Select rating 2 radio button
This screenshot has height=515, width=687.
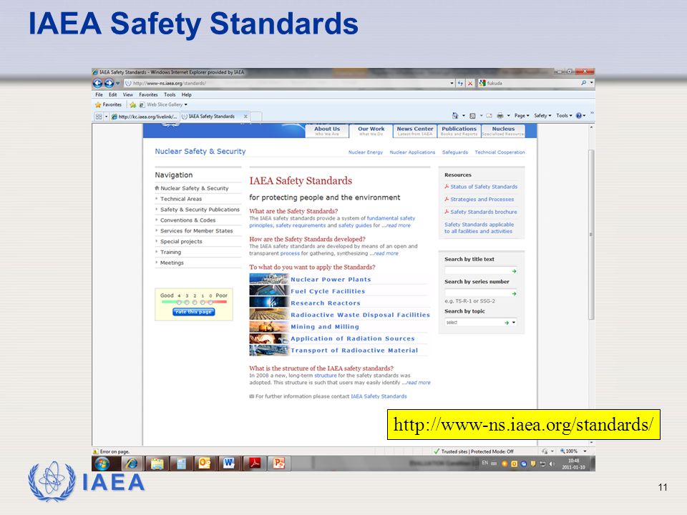[195, 302]
